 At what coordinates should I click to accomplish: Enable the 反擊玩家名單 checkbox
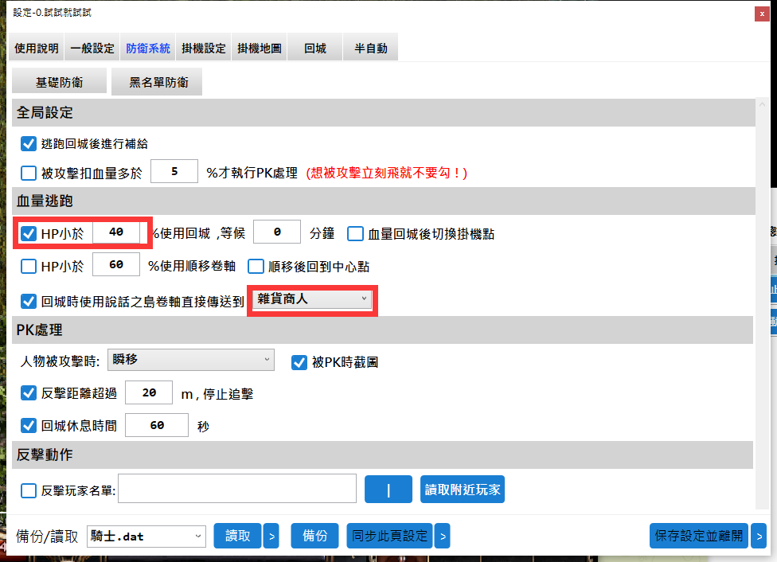28,489
